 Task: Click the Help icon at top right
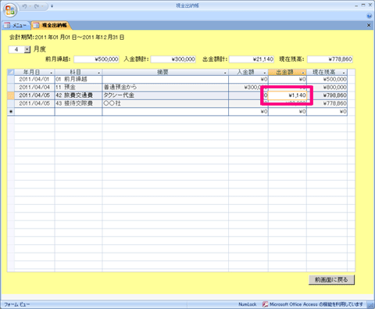(x=370, y=16)
